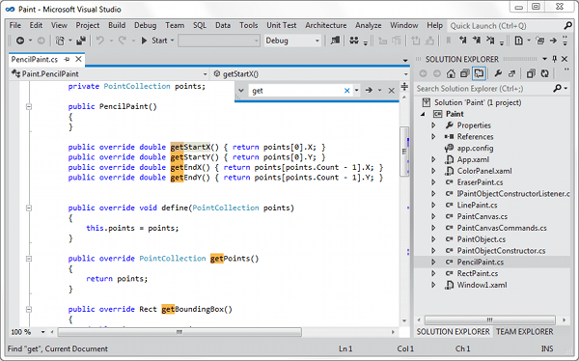This screenshot has height=361, width=579.
Task: Select ColorPanel.xaml file
Action: (484, 171)
